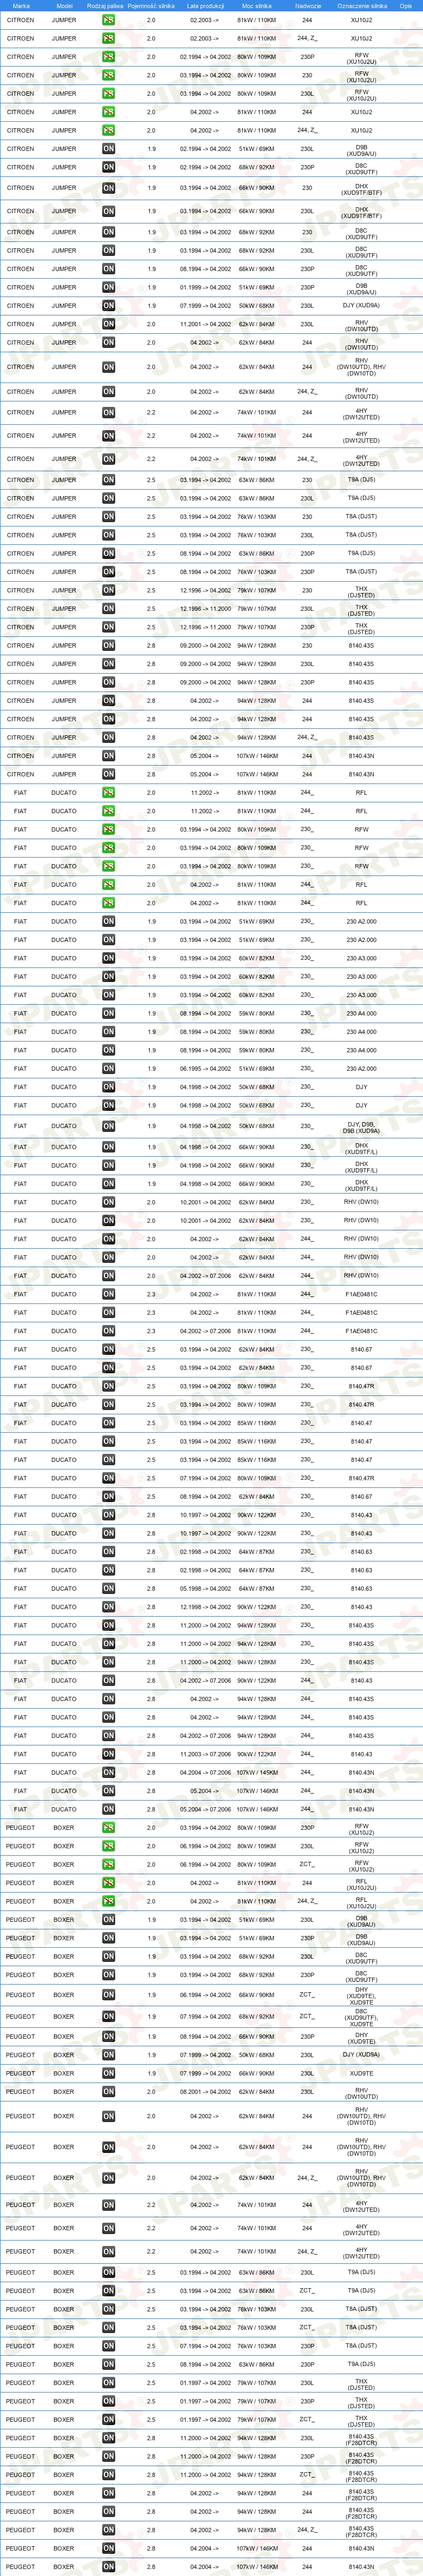Click the '02.2003 ->' cell in the Citroen 244, Z_ row
This screenshot has height=2576, width=423.
(x=205, y=39)
